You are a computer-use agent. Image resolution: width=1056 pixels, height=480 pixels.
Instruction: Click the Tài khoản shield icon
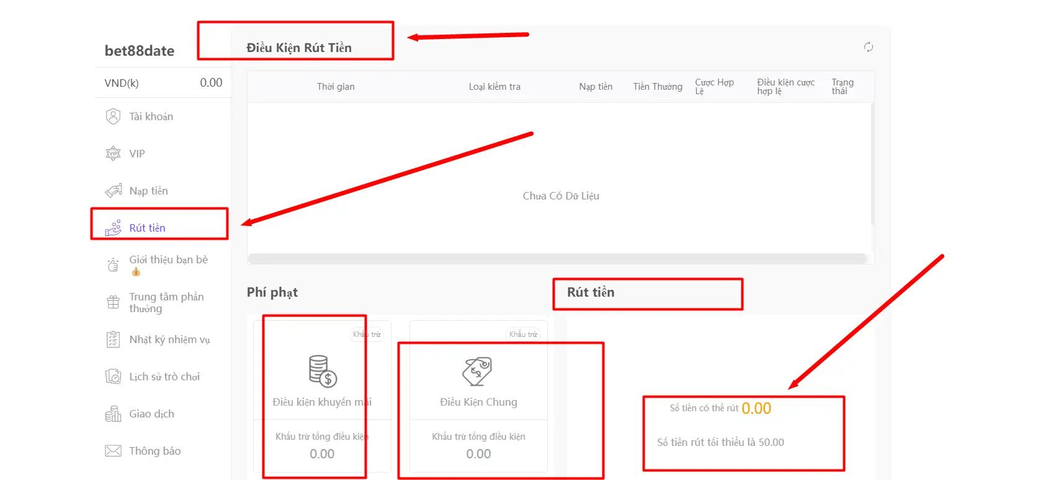coord(113,116)
